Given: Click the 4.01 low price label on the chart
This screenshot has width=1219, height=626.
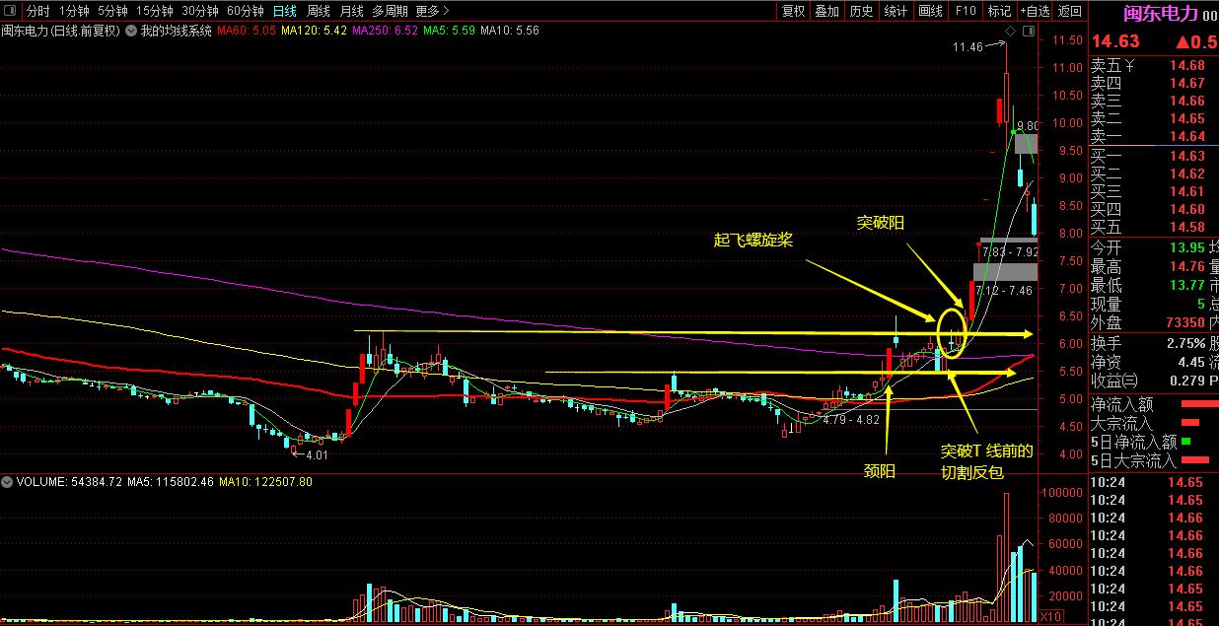Looking at the screenshot, I should 317,455.
